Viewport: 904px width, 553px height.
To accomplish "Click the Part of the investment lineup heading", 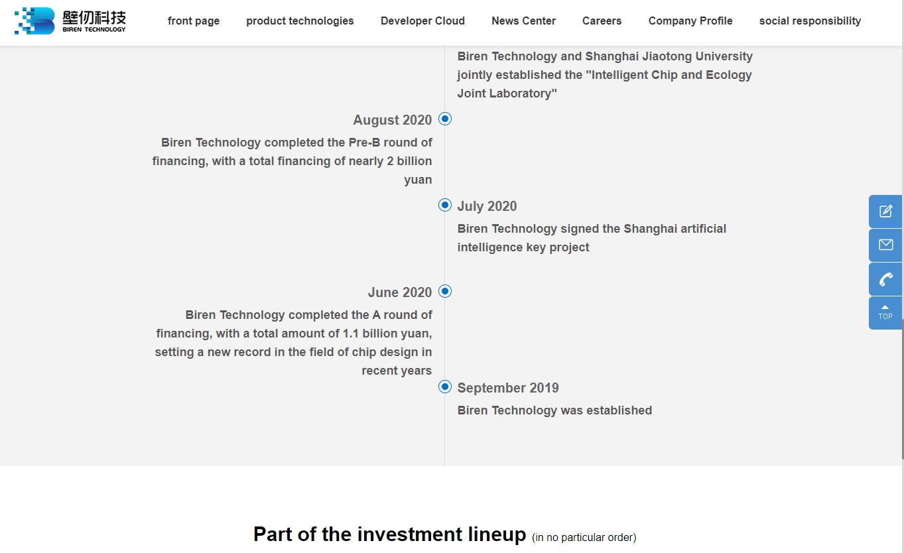I will pos(389,534).
